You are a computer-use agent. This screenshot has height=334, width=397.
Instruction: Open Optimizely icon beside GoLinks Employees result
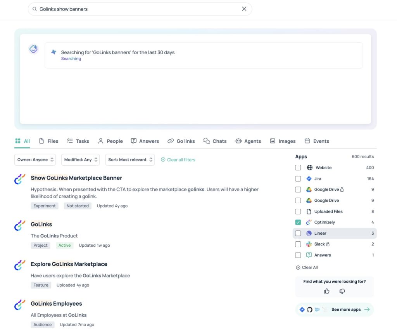(20, 305)
